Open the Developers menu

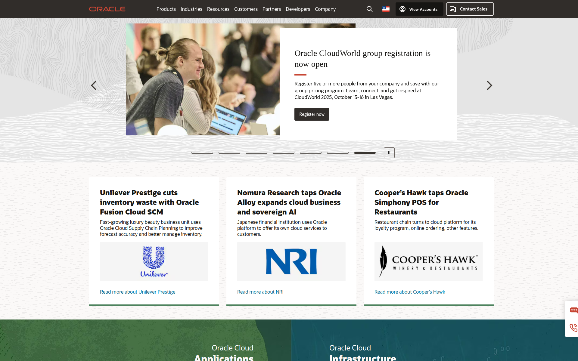[x=298, y=9]
